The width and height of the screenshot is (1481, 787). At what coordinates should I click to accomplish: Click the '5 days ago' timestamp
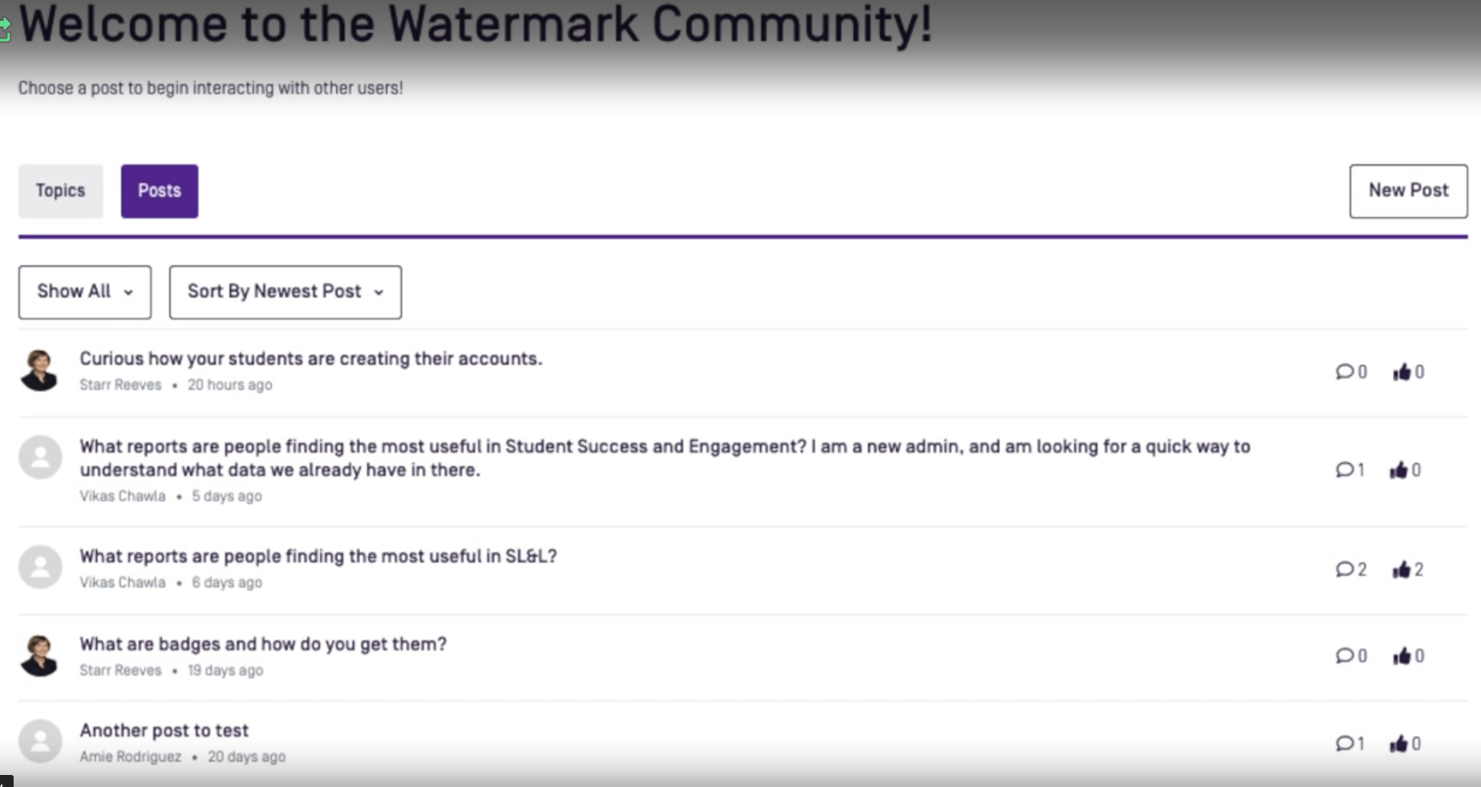(x=226, y=496)
